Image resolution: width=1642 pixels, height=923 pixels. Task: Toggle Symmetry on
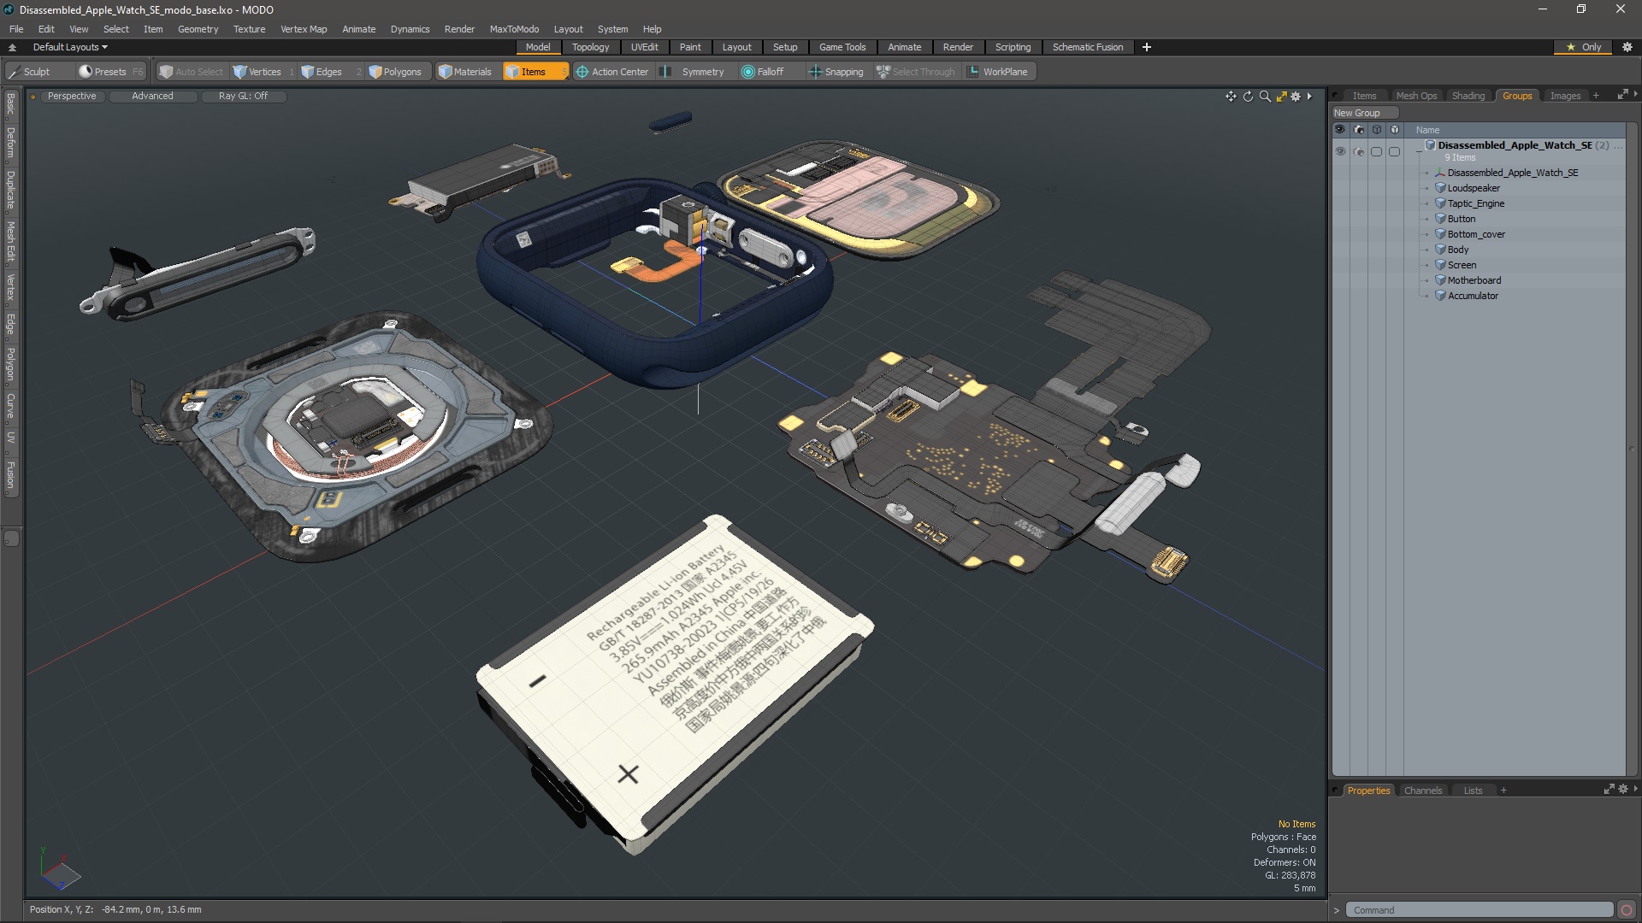coord(694,72)
